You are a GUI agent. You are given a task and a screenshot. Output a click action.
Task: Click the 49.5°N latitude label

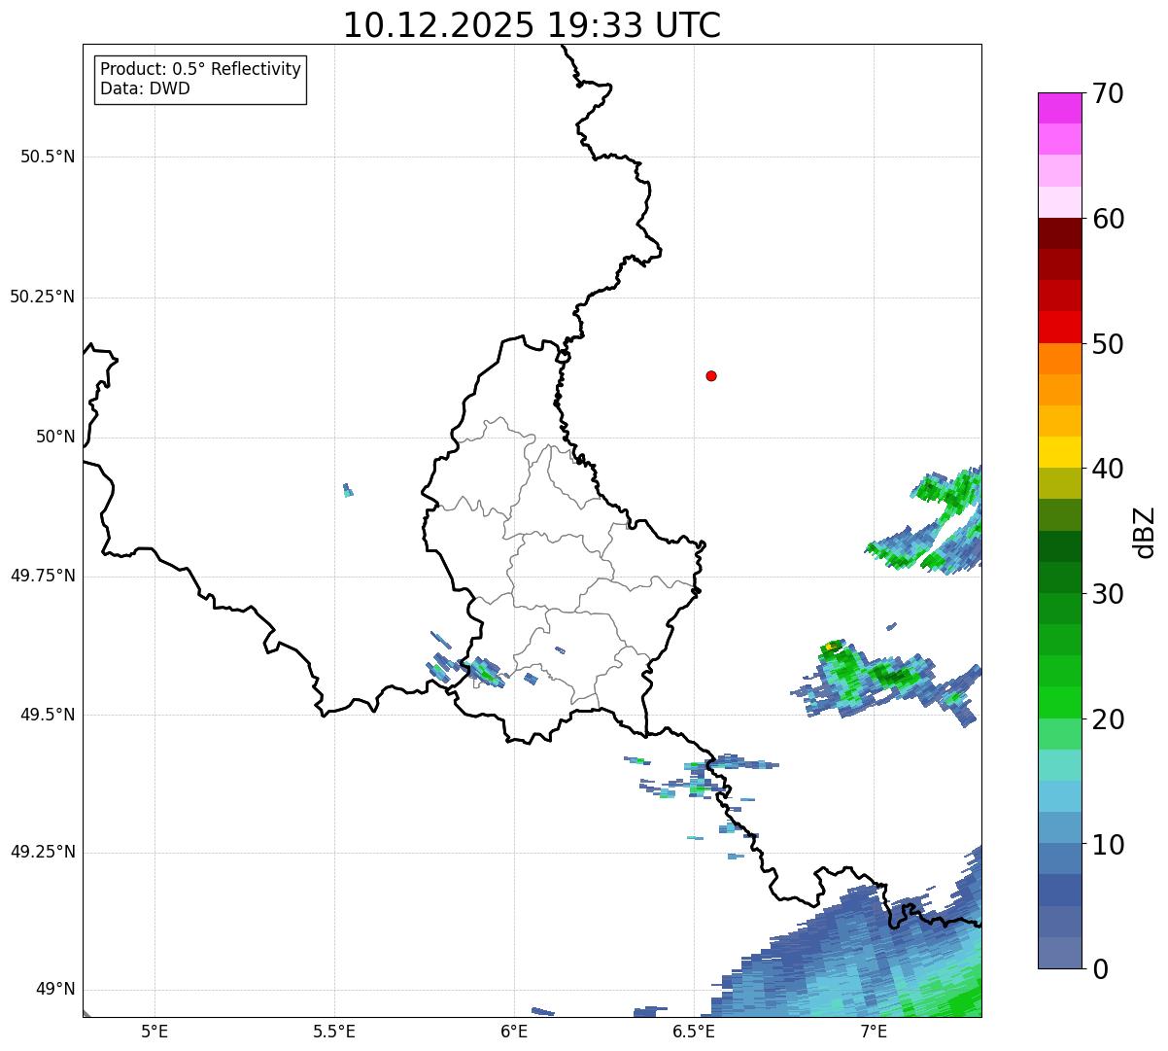coord(48,715)
